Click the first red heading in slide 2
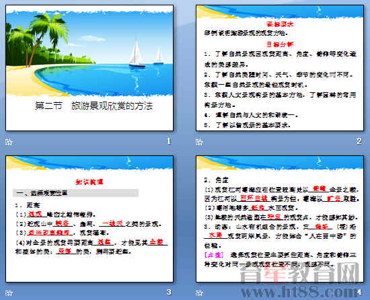The width and height of the screenshot is (370, 300). tap(280, 24)
